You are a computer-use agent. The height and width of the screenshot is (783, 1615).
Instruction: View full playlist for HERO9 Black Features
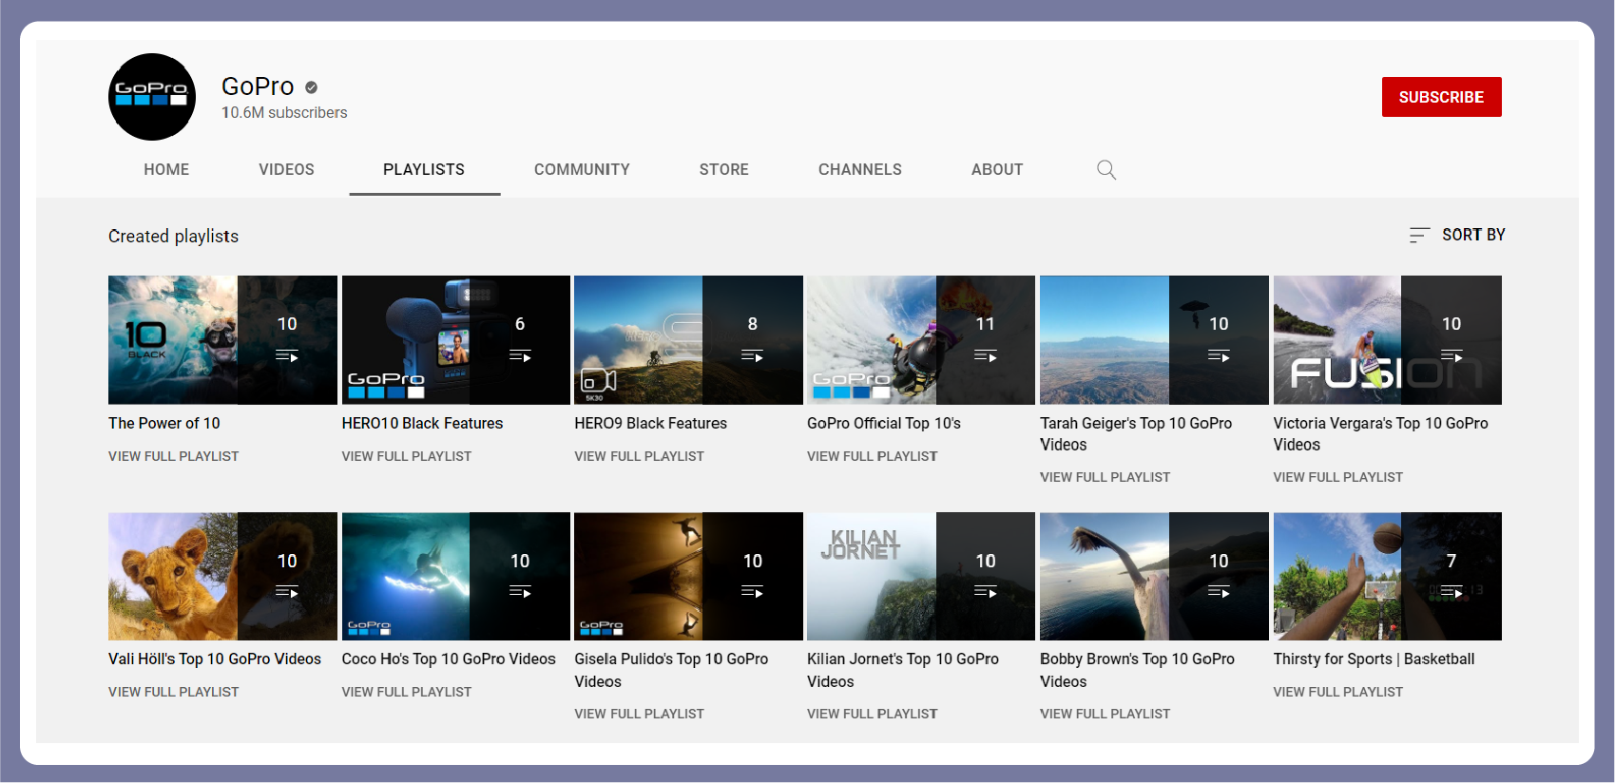(640, 456)
